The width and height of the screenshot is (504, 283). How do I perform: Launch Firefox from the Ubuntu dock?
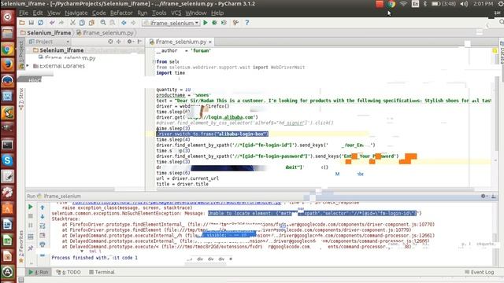(7, 64)
